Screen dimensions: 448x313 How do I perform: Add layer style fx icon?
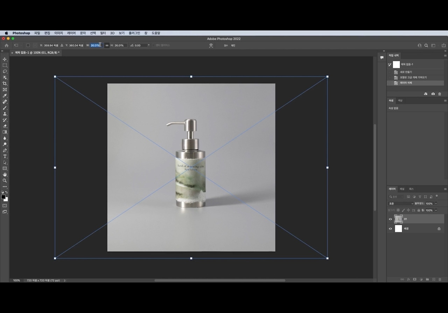(x=408, y=279)
